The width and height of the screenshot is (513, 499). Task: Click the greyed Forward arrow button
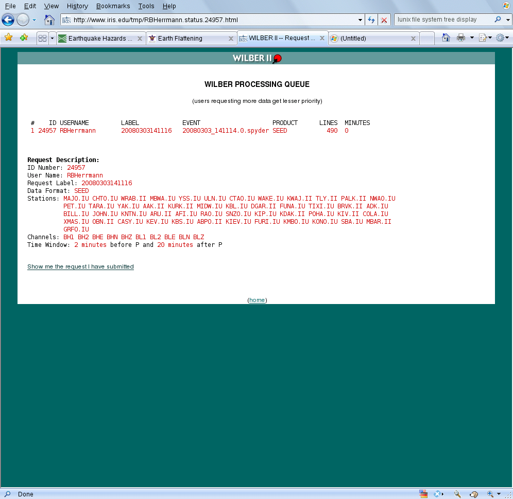click(x=23, y=20)
